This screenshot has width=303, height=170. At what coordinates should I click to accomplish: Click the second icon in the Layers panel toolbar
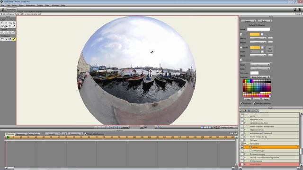coord(245,111)
